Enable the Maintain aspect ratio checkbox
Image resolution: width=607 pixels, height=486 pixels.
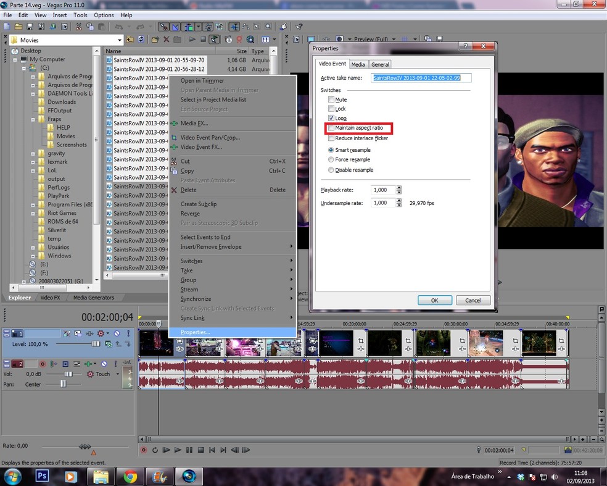pos(331,128)
